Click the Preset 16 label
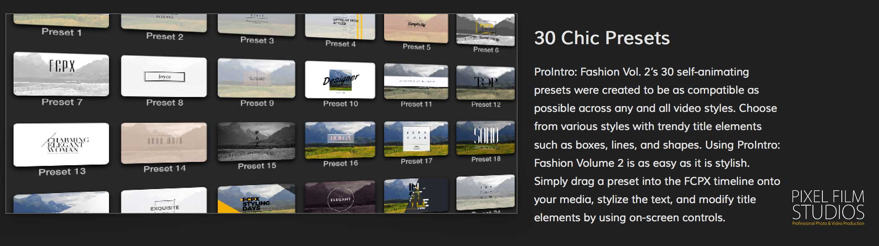879x246 pixels. click(340, 163)
